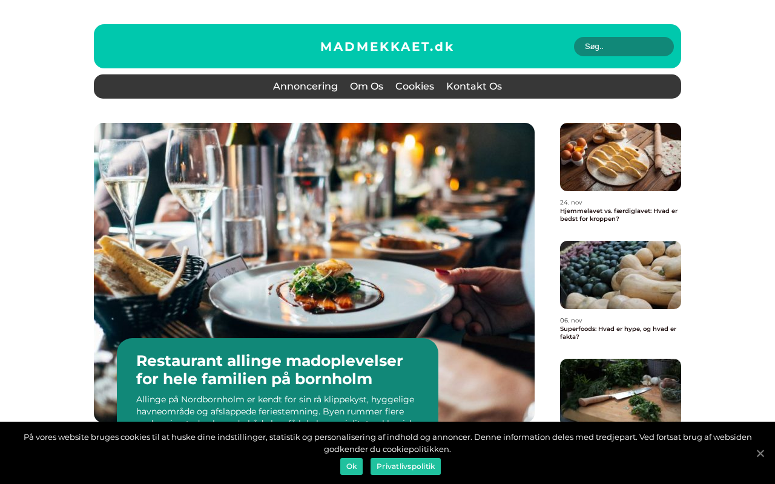Open the Annoncering menu item
The width and height of the screenshot is (775, 484).
click(305, 87)
